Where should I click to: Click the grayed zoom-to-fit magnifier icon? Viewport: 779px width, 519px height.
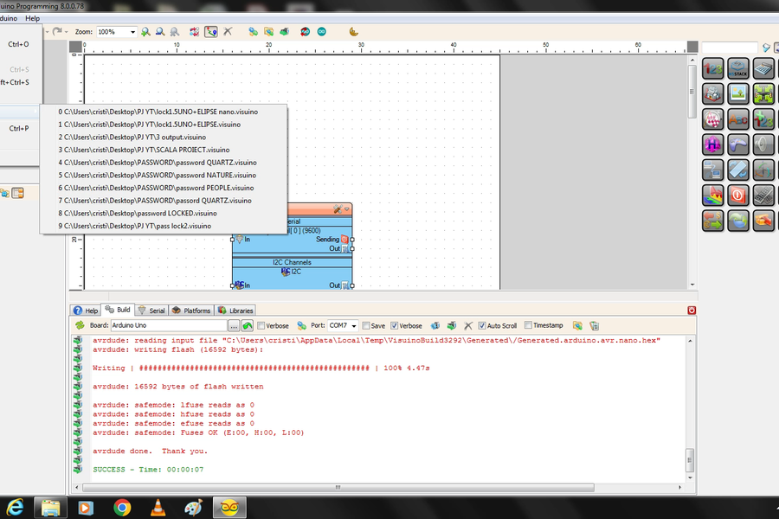click(174, 32)
